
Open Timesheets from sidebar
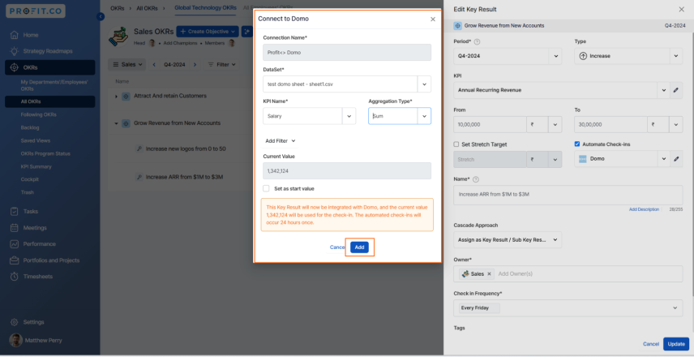32,277
